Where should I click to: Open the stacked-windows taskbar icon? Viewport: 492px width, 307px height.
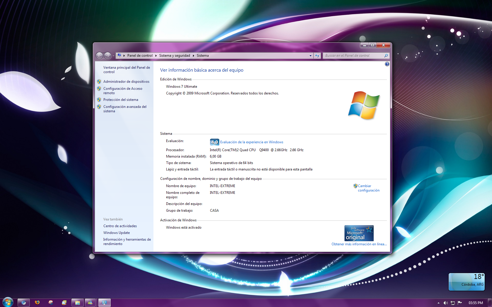[64, 303]
